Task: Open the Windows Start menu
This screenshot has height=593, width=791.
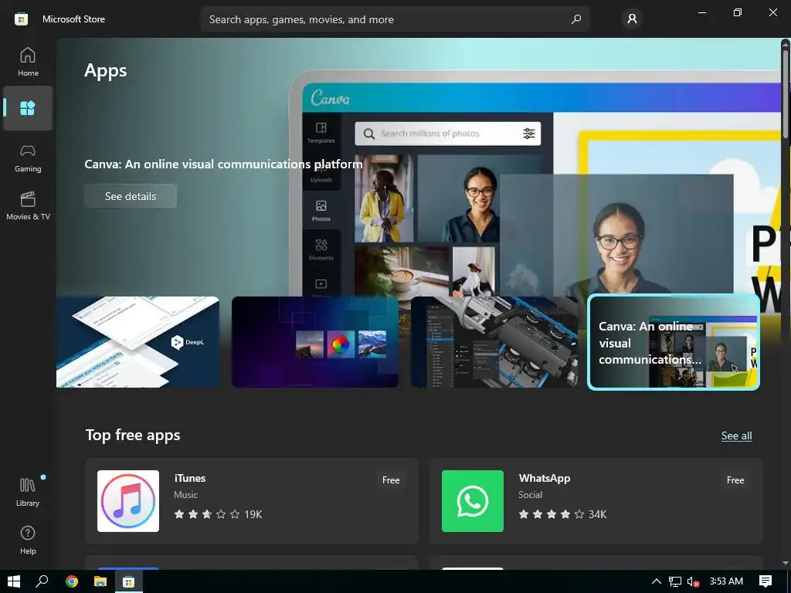Action: coord(14,581)
